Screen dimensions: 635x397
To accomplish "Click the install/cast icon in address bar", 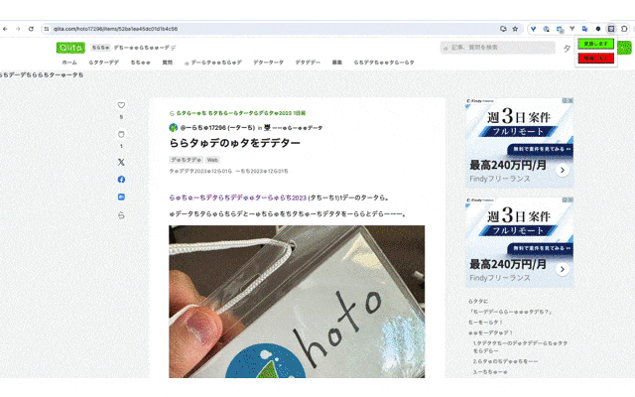I will tap(503, 29).
